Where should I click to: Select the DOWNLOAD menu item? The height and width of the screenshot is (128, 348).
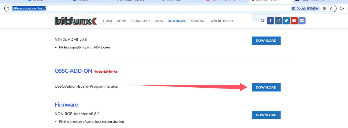click(x=177, y=21)
